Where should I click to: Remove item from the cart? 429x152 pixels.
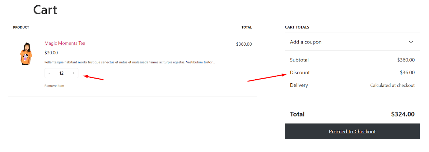54,86
